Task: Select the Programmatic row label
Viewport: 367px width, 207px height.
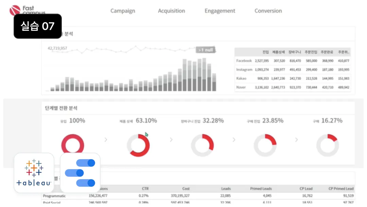Action: (54, 196)
